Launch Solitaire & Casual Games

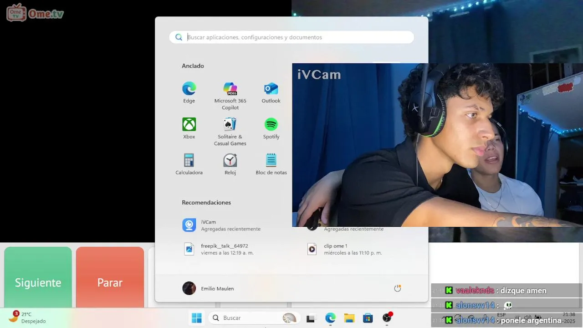click(x=230, y=132)
